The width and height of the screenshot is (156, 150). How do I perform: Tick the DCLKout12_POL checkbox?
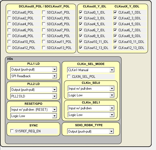click(9, 48)
